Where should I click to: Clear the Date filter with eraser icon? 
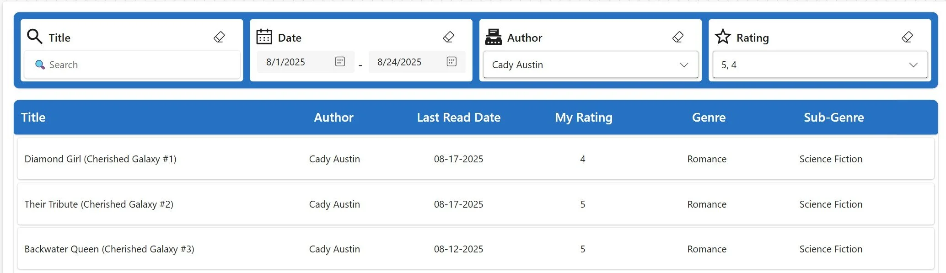449,37
